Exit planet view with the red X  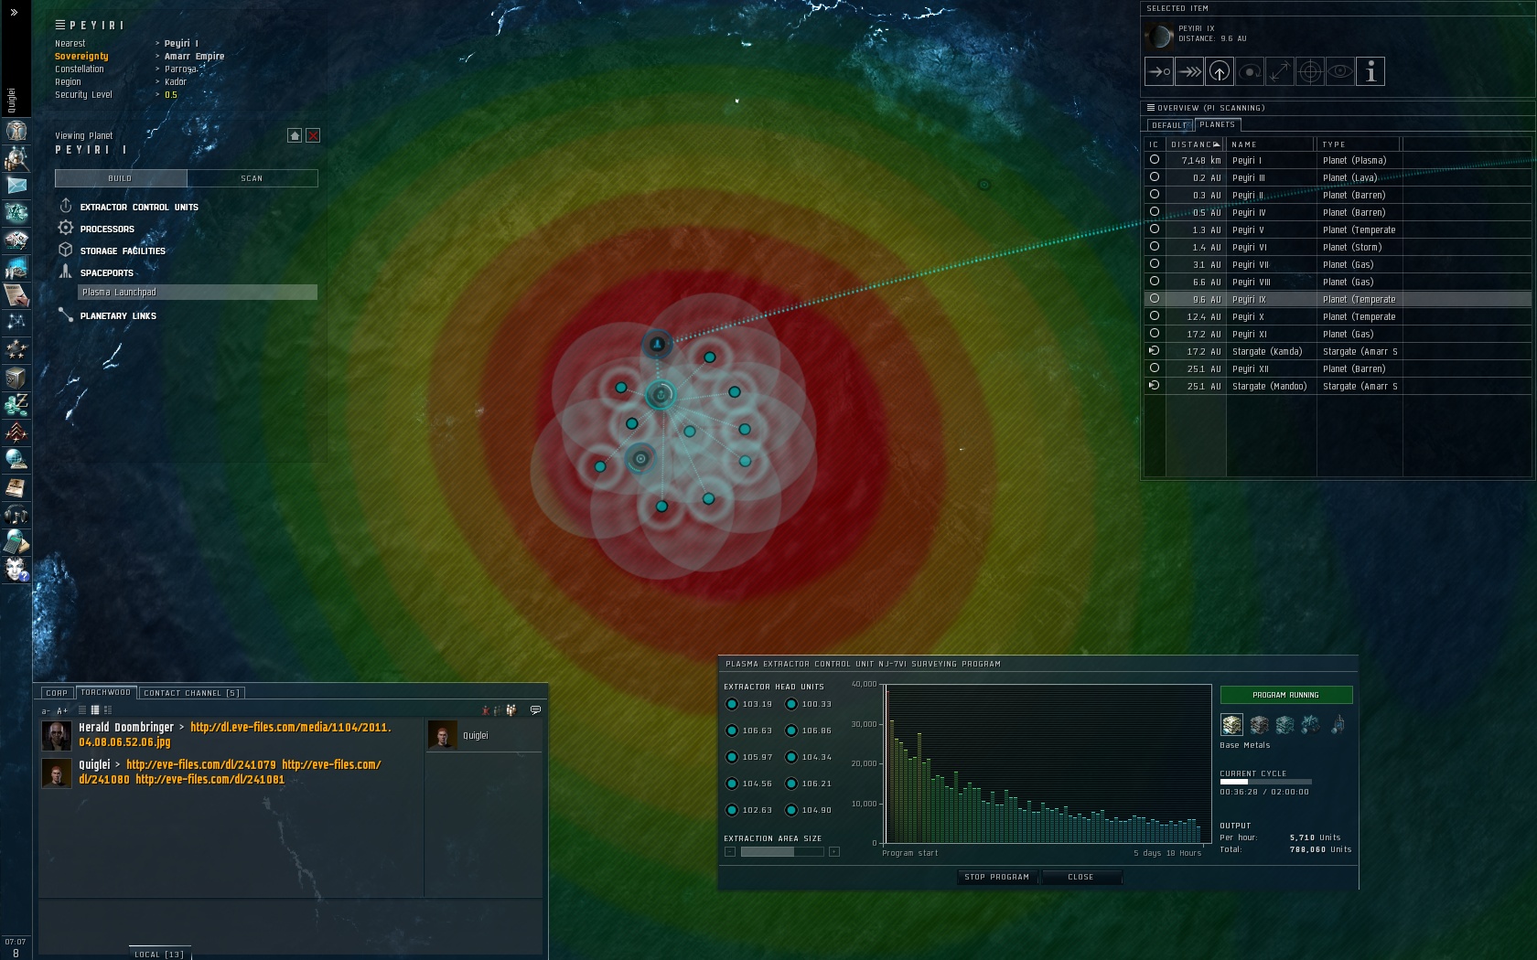pos(313,135)
